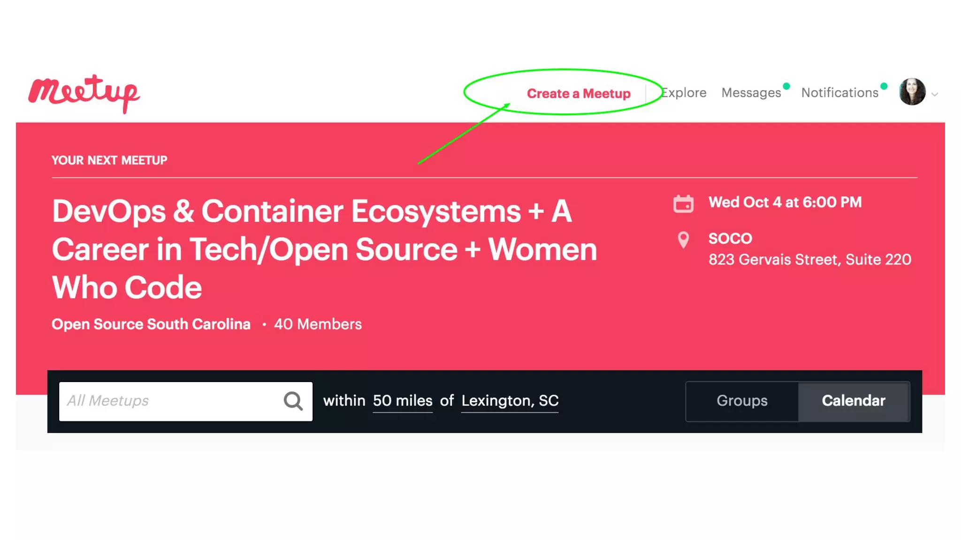Screen dimensions: 961x540
Task: Click the green dot next to Notifications
Action: 884,86
